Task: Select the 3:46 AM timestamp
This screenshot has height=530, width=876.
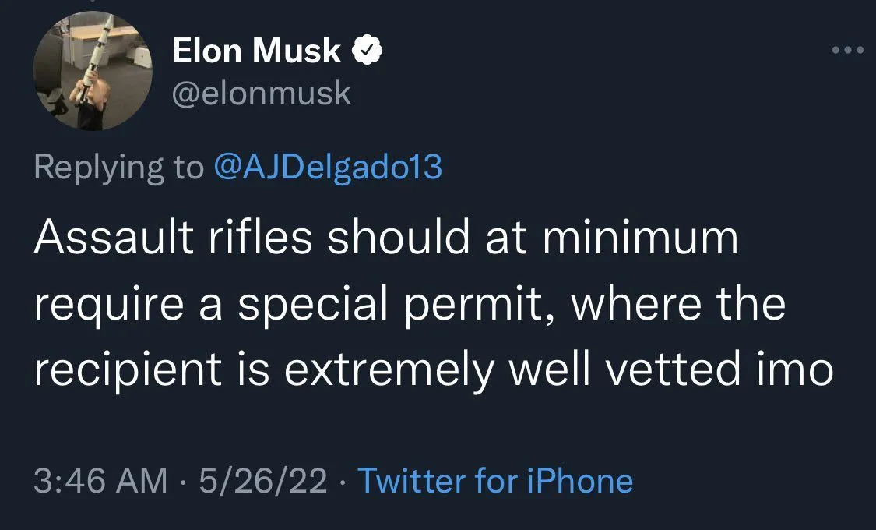Action: 100,481
